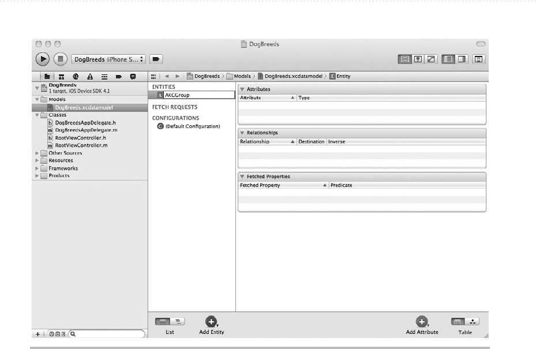This screenshot has width=536, height=349.
Task: Click Models in the jump bar path
Action: (x=239, y=76)
